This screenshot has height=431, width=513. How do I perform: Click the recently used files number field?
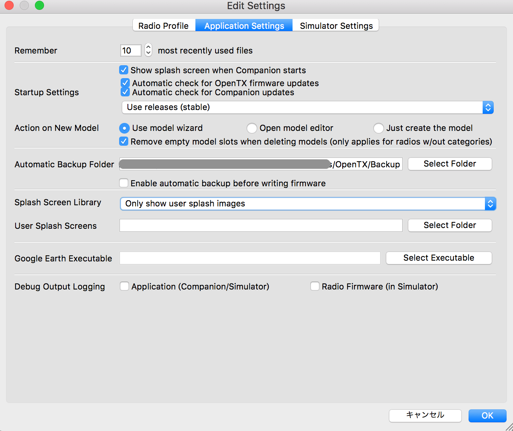tap(131, 50)
